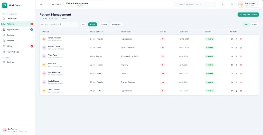The image size is (263, 135).
Task: Click the MC avatar for Marcus Chen
Action: (44, 48)
